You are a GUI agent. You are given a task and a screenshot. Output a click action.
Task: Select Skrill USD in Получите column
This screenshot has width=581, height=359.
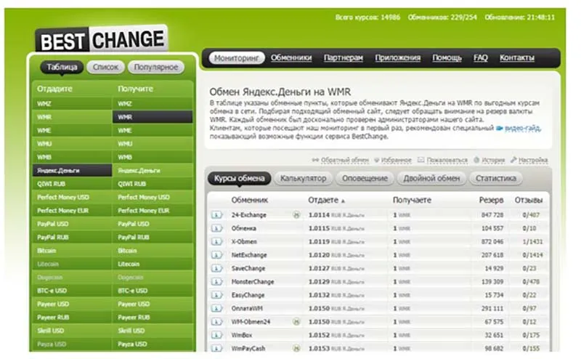tap(153, 331)
